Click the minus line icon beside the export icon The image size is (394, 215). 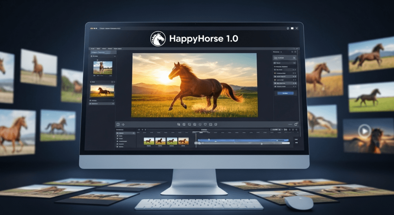290,124
